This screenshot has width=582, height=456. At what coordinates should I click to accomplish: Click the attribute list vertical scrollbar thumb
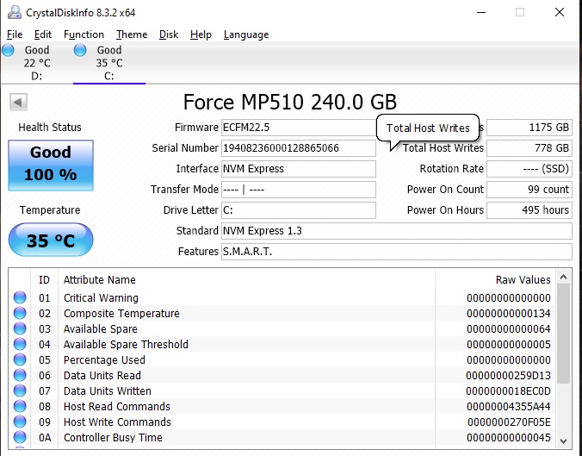(563, 334)
